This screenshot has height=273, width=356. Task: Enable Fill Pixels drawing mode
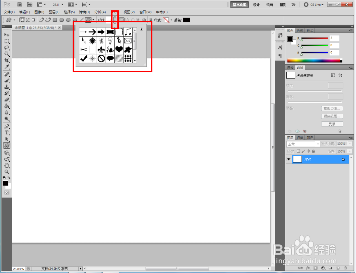coord(33,20)
